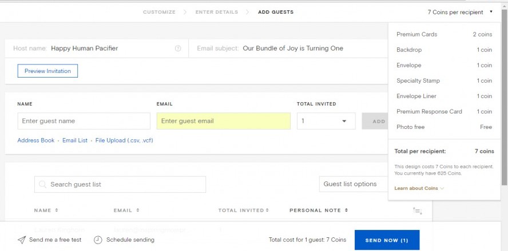Go to the Enter Details step
This screenshot has height=251, width=508.
tap(216, 12)
